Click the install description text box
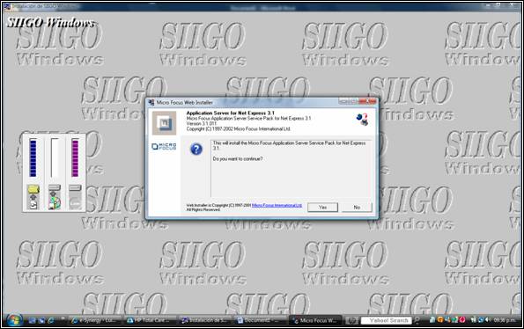Image resolution: width=524 pixels, height=329 pixels. pyautogui.click(x=291, y=169)
